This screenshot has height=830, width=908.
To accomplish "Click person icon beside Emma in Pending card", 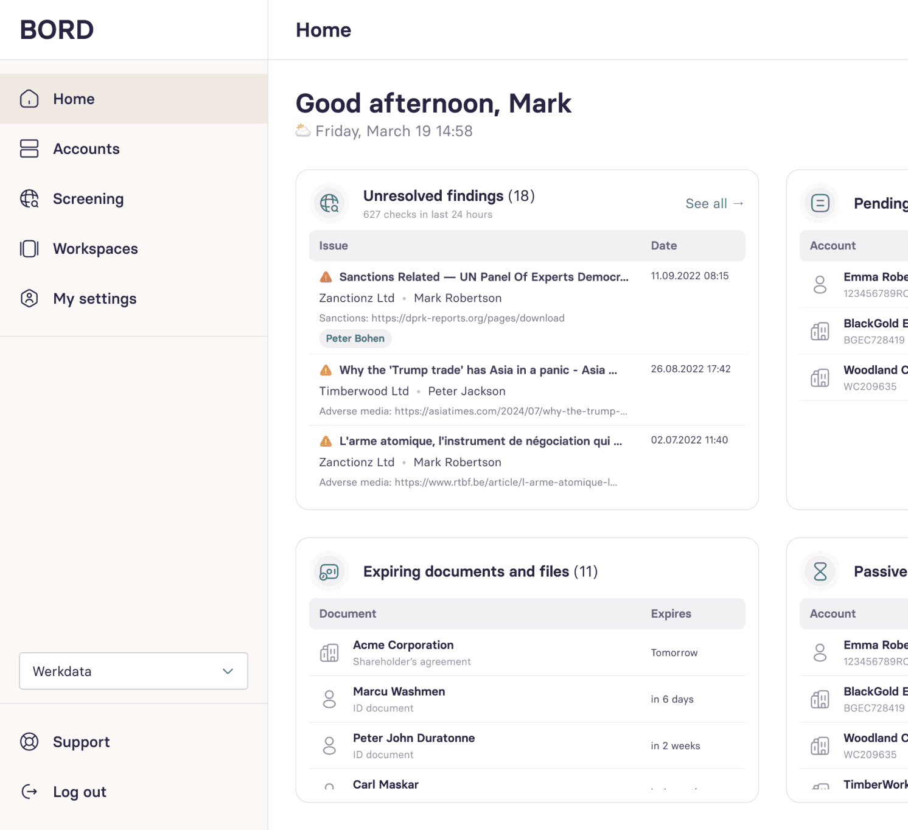I will point(820,285).
